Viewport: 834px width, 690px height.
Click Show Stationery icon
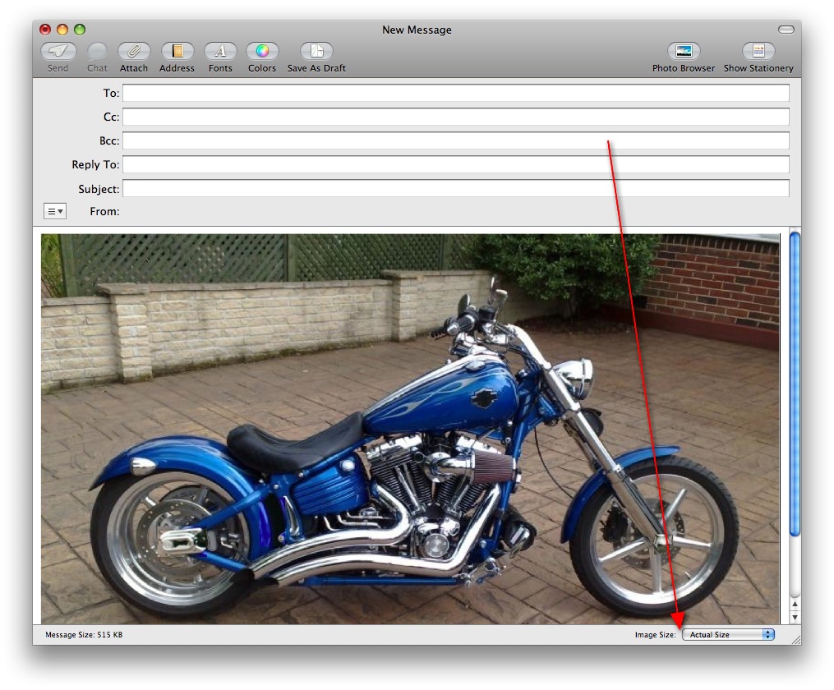tap(758, 51)
